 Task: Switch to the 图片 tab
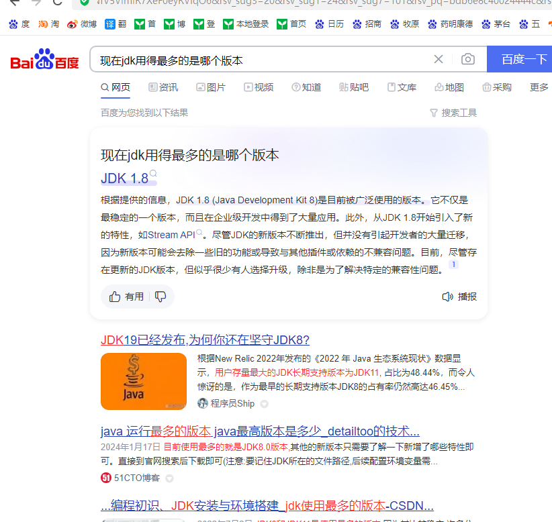pyautogui.click(x=211, y=87)
